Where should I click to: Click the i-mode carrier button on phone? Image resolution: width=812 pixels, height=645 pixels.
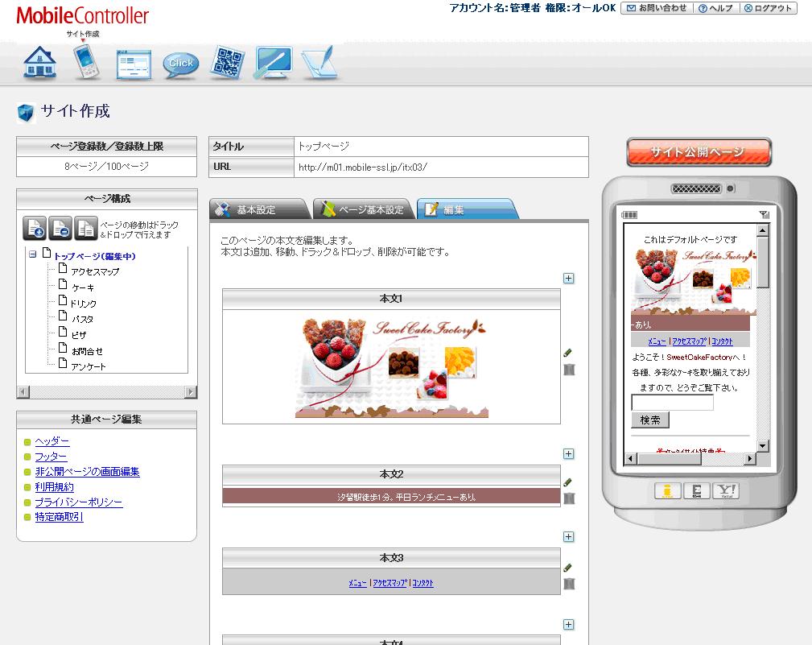click(667, 490)
